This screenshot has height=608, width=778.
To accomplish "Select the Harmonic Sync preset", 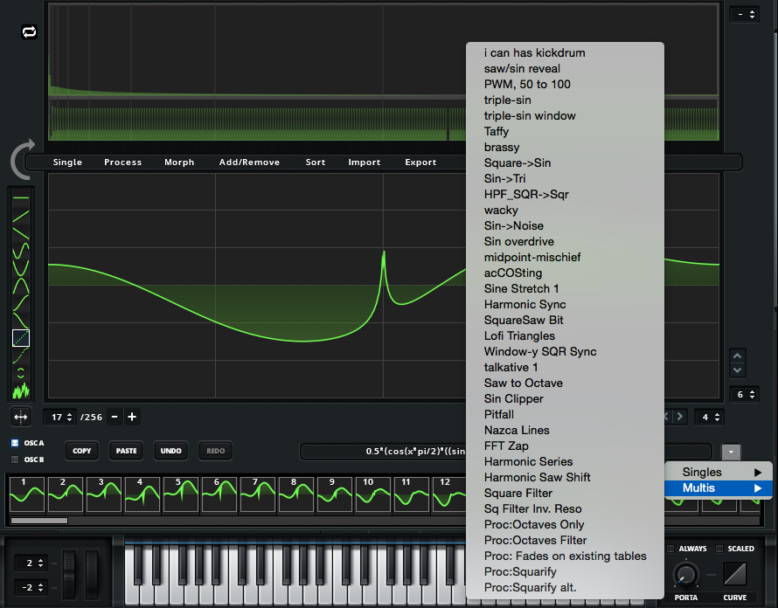I will tap(524, 304).
